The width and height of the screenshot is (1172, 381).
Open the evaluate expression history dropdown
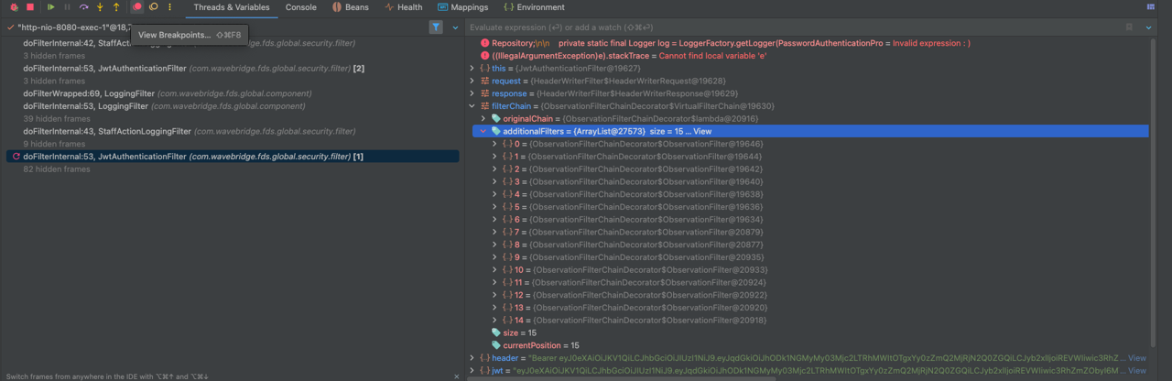(x=1150, y=27)
